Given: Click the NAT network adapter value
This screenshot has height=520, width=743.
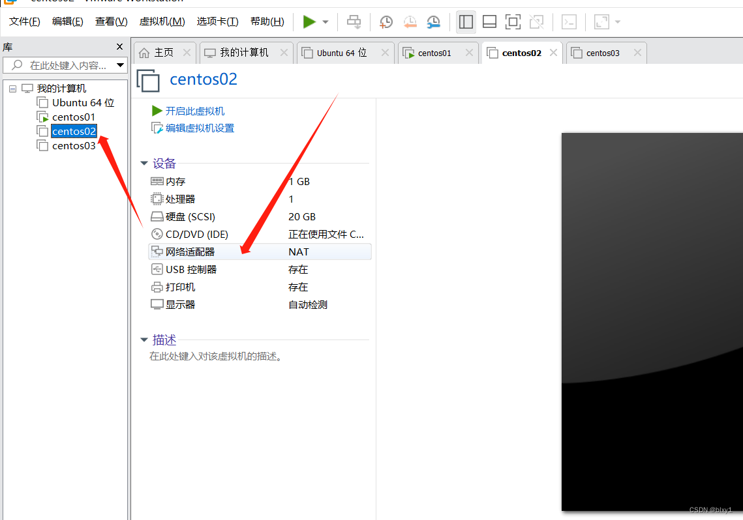Looking at the screenshot, I should click(x=299, y=252).
